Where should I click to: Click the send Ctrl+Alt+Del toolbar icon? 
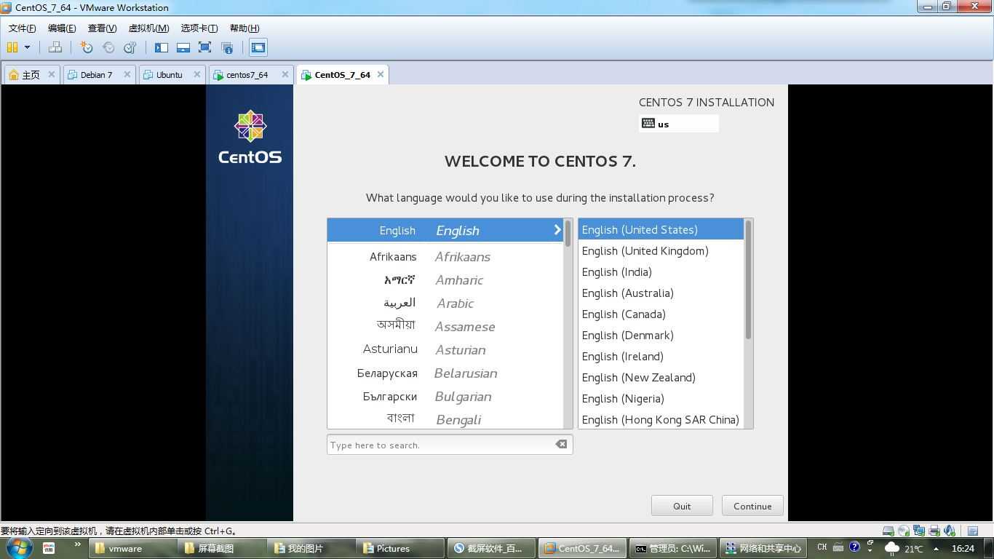[55, 47]
